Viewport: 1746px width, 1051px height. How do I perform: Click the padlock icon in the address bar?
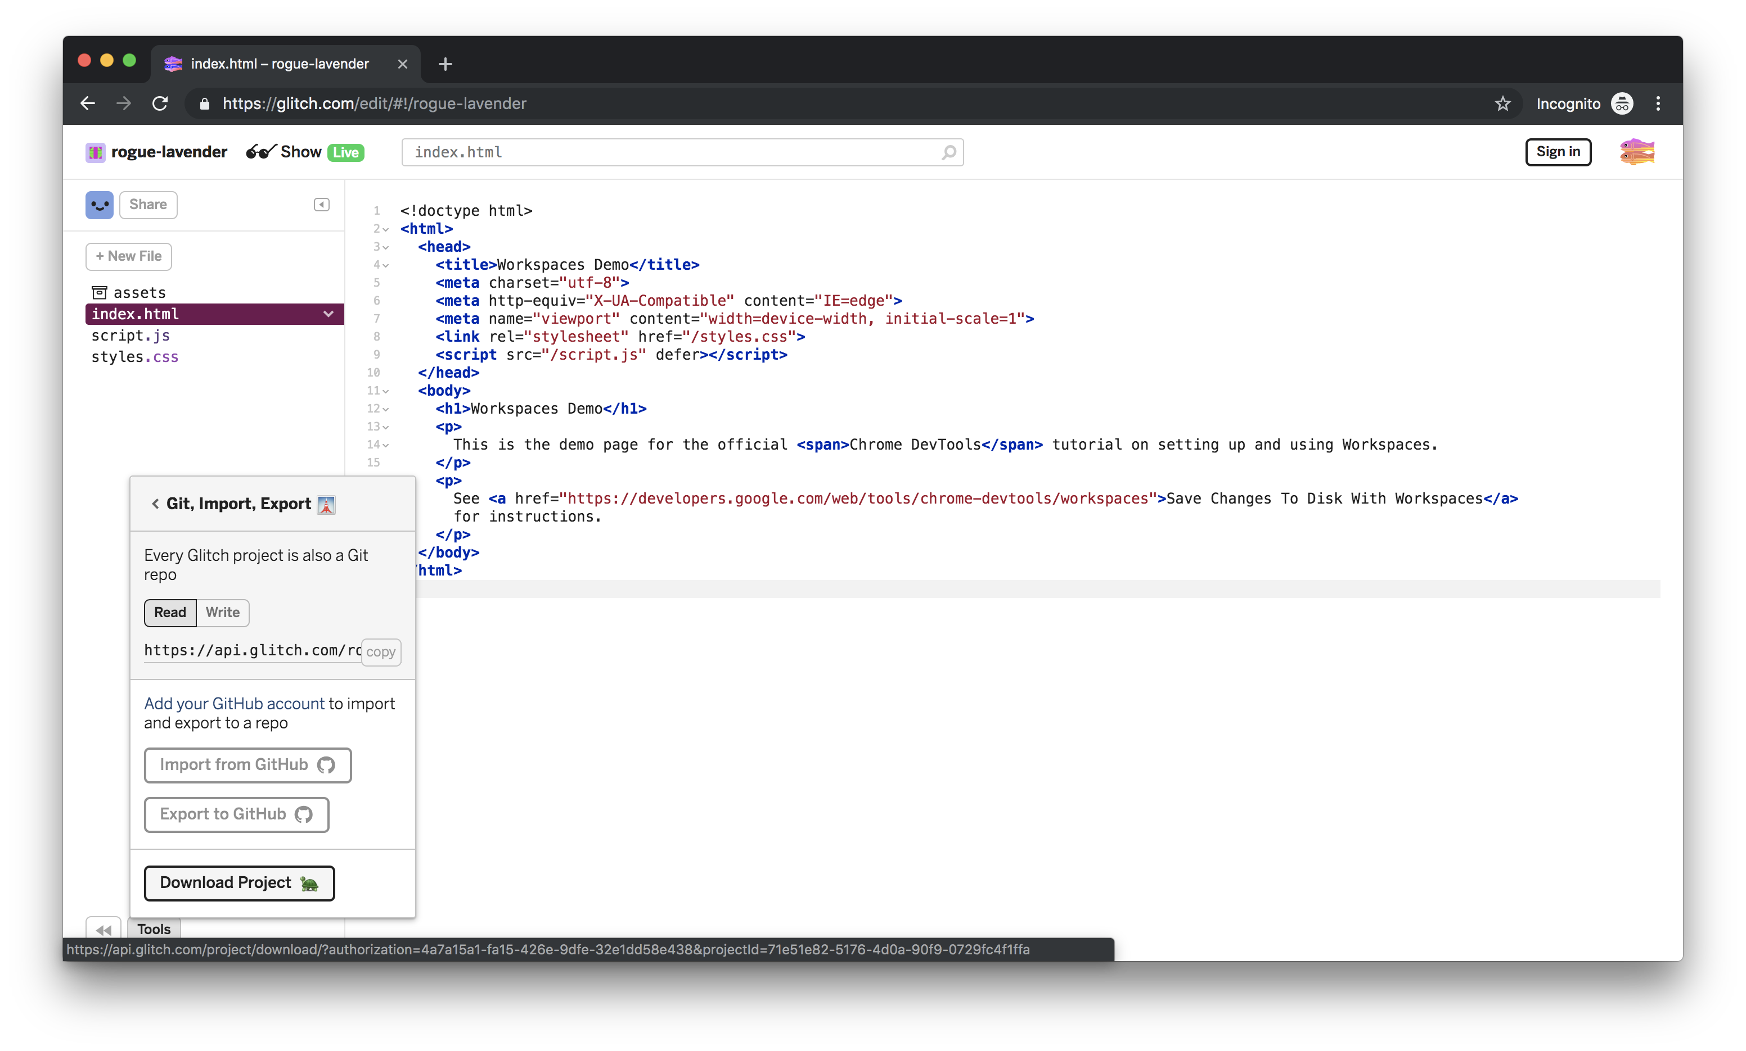click(204, 103)
